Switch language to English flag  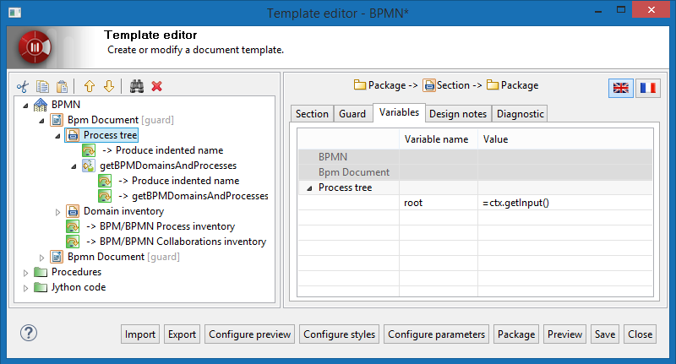(621, 89)
